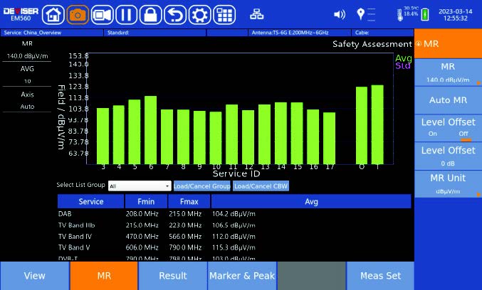
Task: Switch to the Result tab
Action: pyautogui.click(x=172, y=276)
